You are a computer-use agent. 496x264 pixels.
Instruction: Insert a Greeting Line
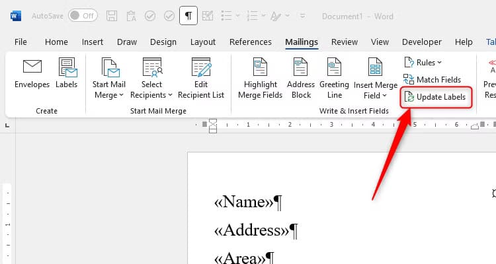point(335,79)
